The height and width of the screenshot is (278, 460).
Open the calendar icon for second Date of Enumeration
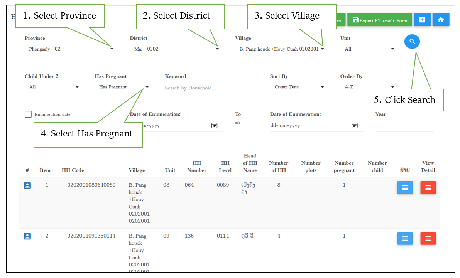(x=355, y=125)
